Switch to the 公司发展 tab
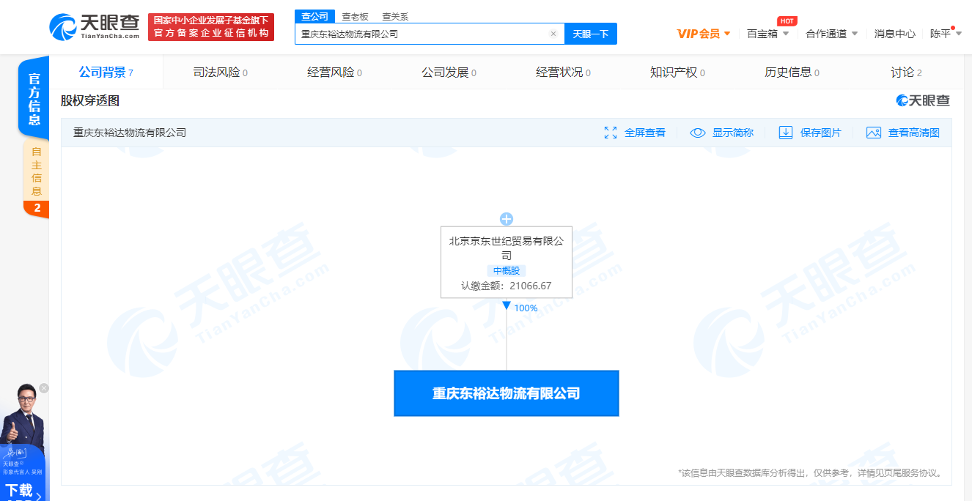 click(449, 73)
